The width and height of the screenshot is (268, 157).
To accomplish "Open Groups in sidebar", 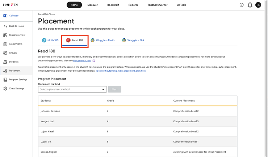I will 13,53.
